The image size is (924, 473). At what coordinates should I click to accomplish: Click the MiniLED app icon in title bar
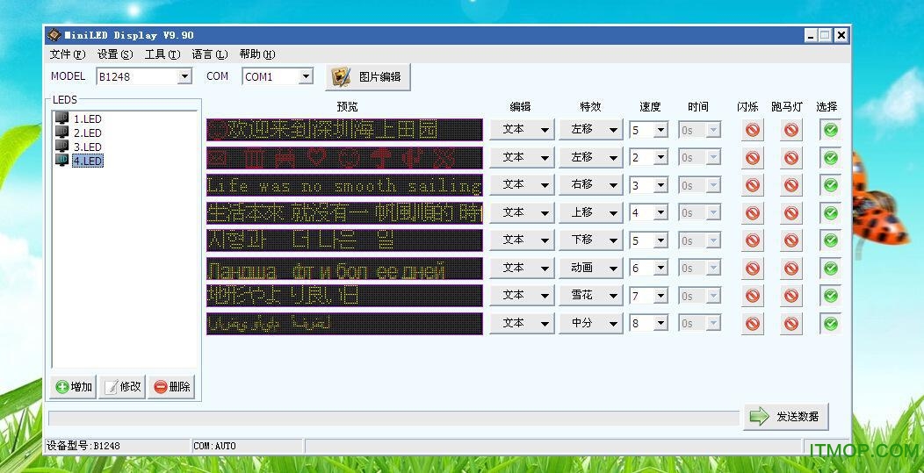54,35
